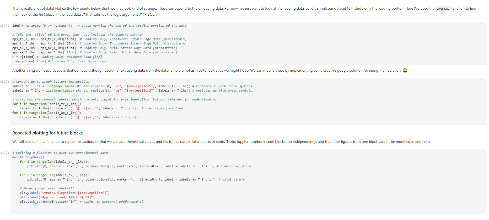Viewport: 489px width, 220px height.
Task: Click comment '# convert ue to greek letters'
Action: pyautogui.click(x=51, y=82)
